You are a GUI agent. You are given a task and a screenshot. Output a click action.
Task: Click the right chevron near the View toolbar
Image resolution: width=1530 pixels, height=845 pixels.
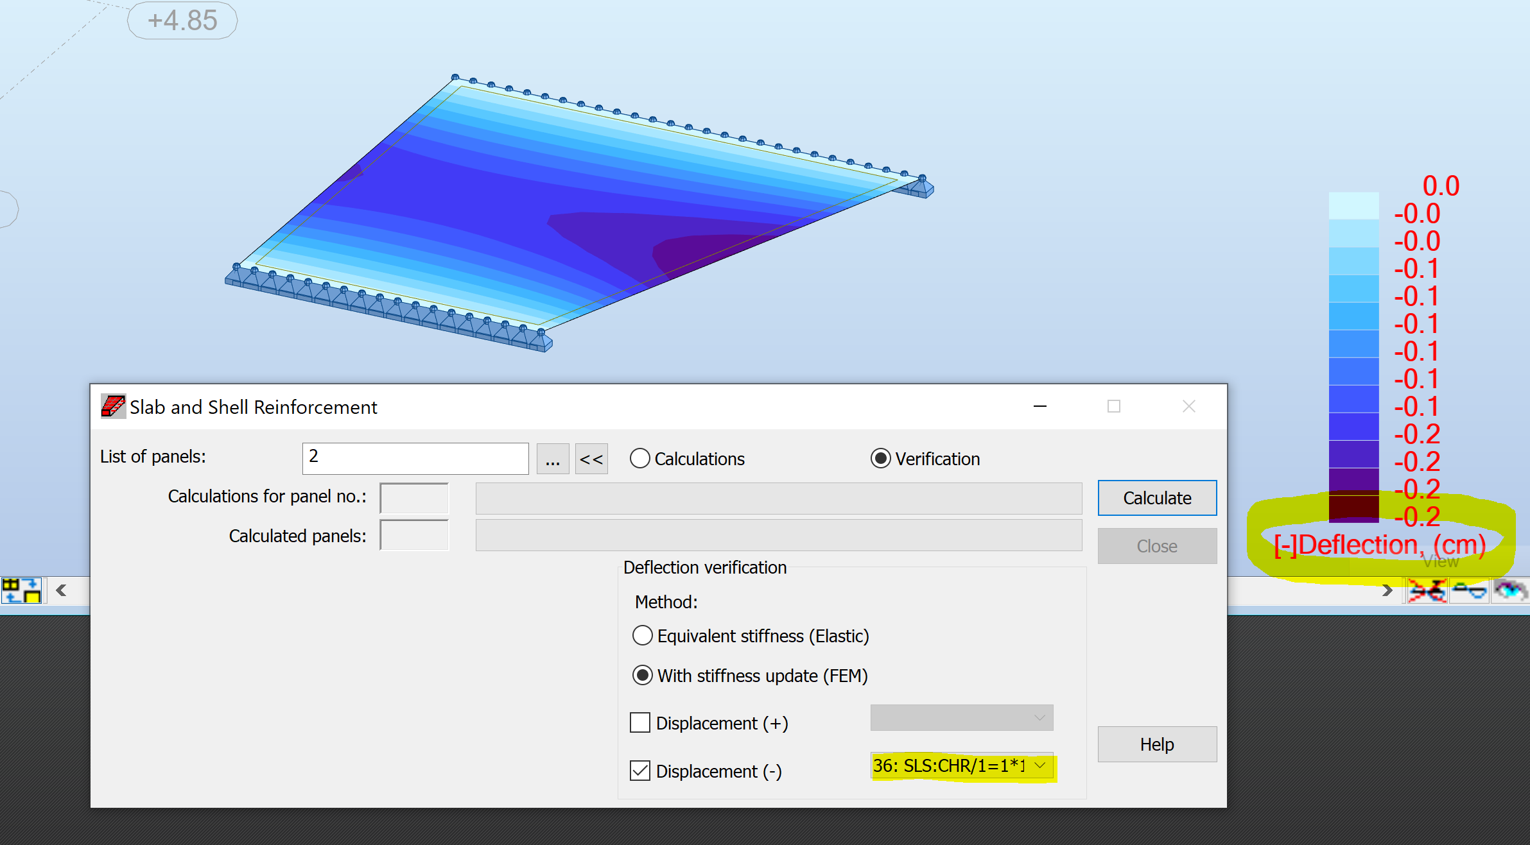tap(1387, 590)
